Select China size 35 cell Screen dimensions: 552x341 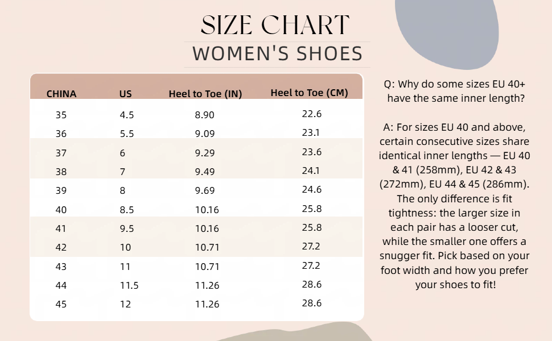point(61,115)
